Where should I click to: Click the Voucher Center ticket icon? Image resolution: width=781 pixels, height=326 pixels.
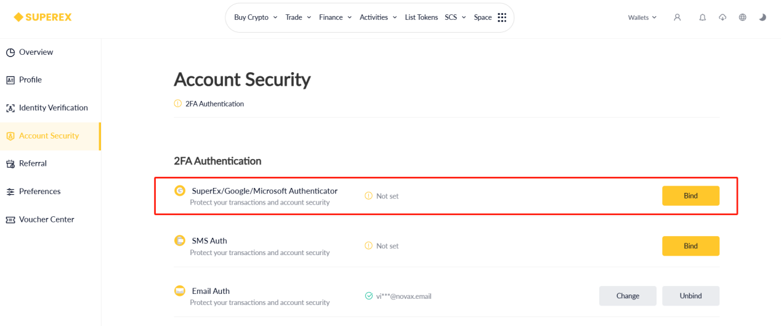(x=10, y=219)
